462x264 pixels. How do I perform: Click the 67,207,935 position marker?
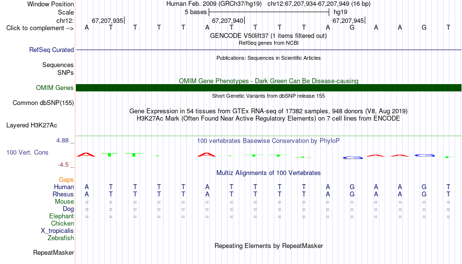[107, 20]
